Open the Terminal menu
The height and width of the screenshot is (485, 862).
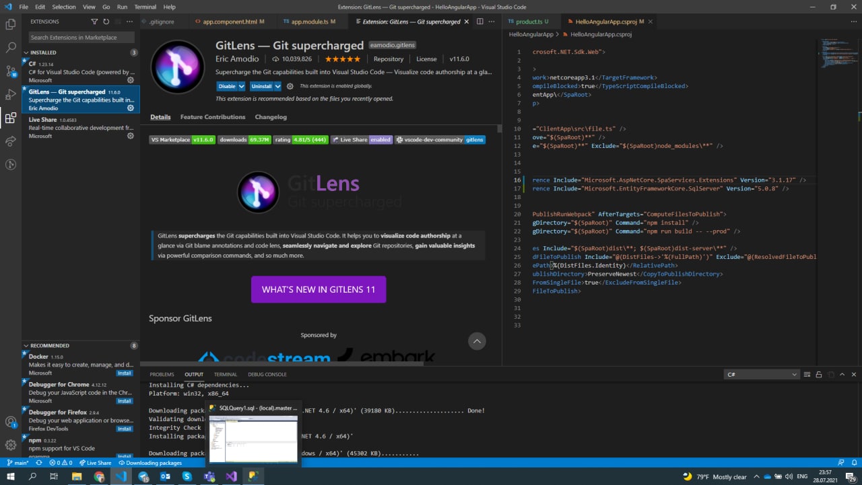(145, 7)
